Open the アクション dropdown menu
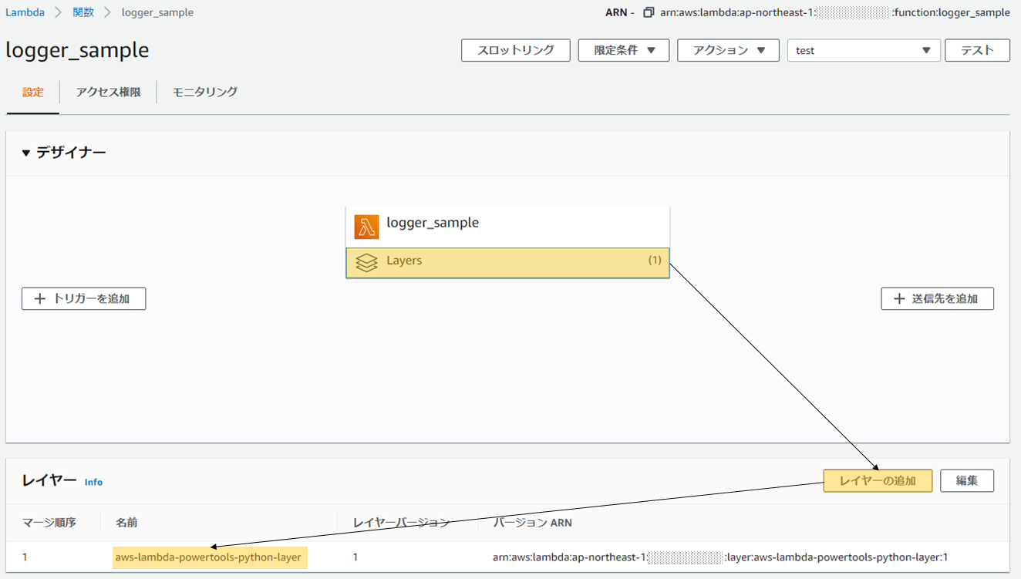The height and width of the screenshot is (579, 1021). click(729, 50)
